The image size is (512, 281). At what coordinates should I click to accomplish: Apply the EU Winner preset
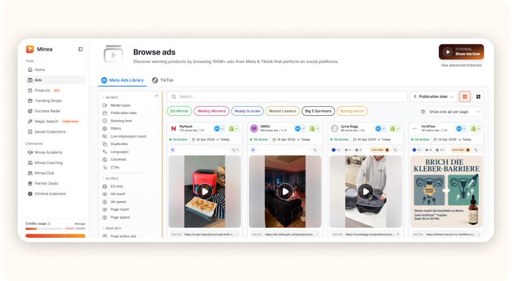(179, 111)
